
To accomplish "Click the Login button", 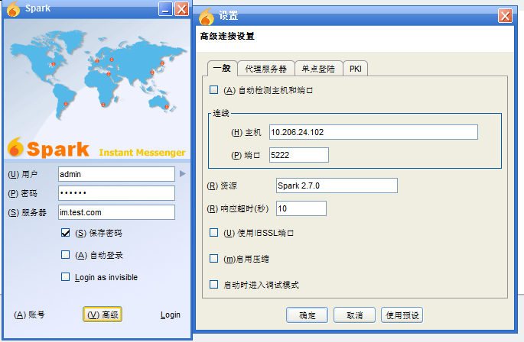I will [170, 315].
